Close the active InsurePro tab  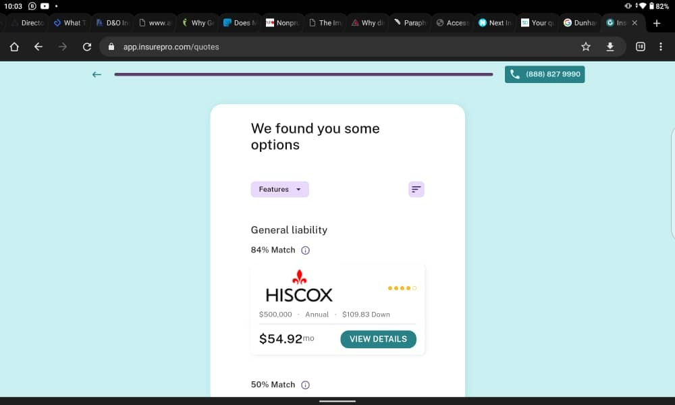click(x=634, y=23)
